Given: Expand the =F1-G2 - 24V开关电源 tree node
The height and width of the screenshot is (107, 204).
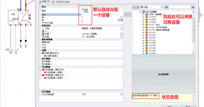Looking at the screenshot, I should click(143, 27).
